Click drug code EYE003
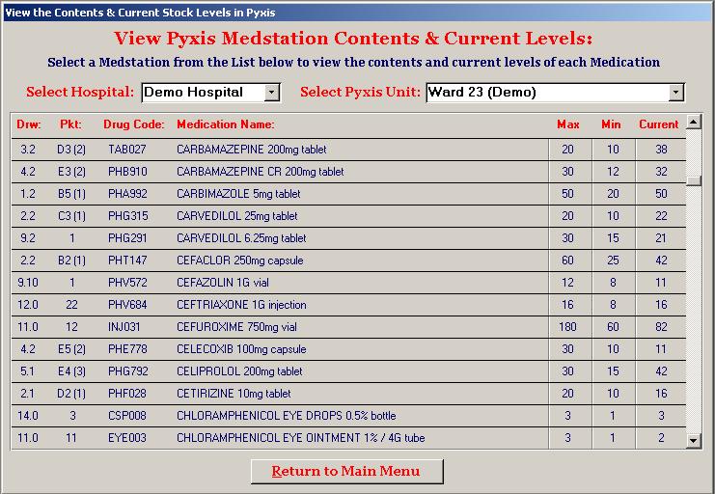The width and height of the screenshot is (715, 494). [127, 438]
